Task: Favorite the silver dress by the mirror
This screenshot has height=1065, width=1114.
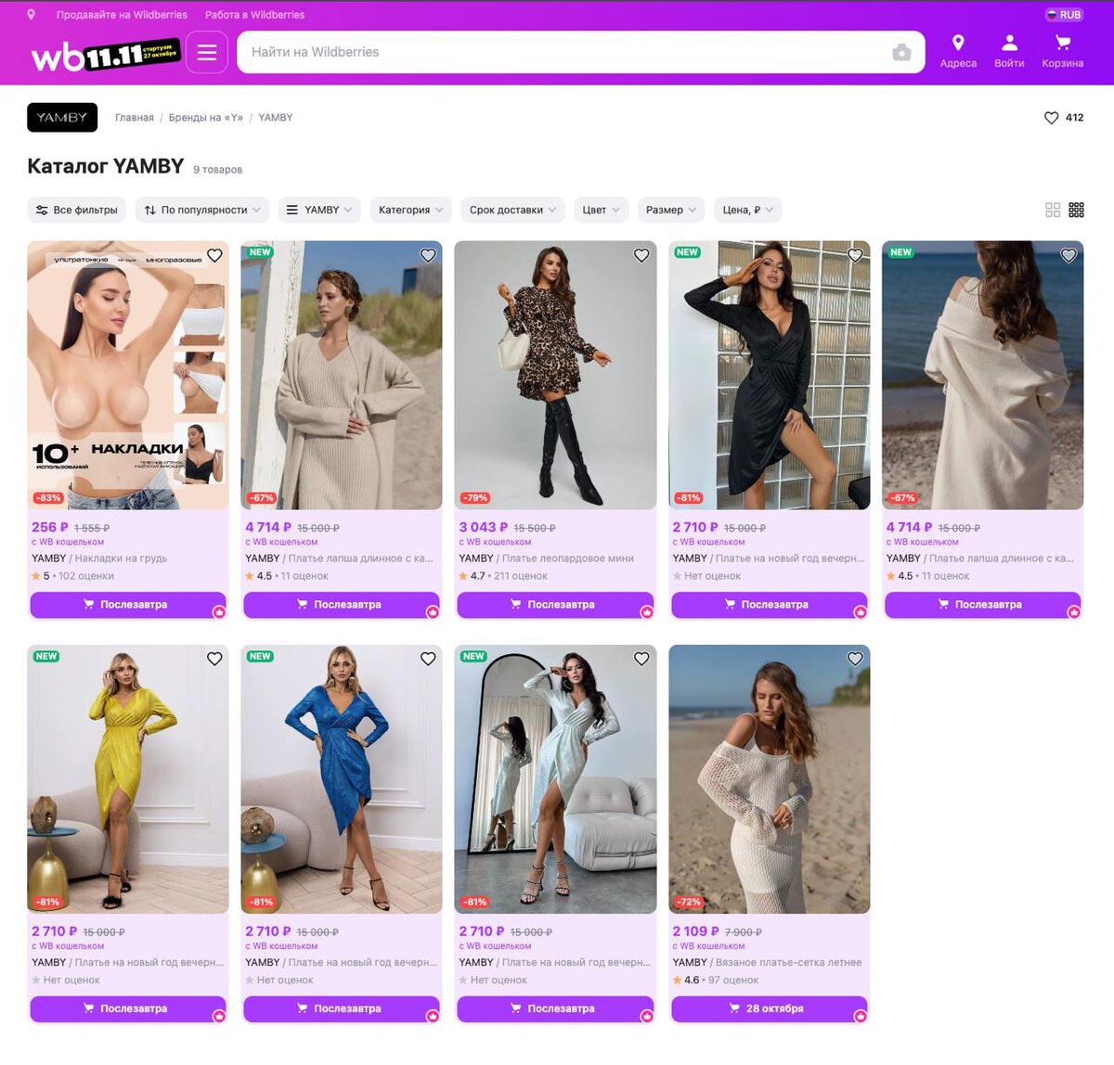Action: click(x=641, y=659)
